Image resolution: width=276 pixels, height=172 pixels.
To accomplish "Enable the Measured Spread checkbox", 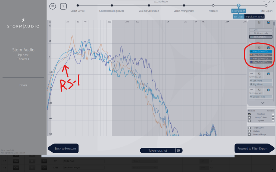I will (x=249, y=121).
